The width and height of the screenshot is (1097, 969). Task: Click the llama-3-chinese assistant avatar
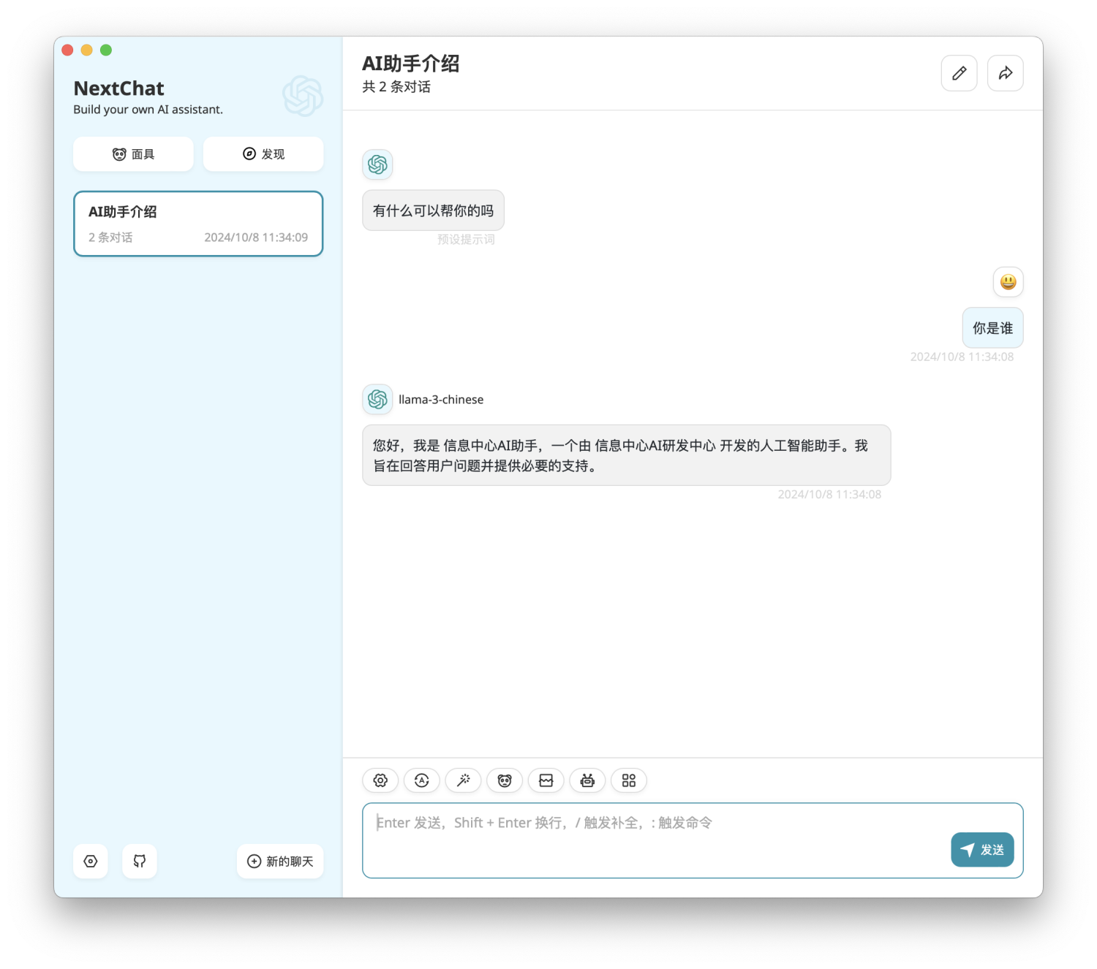click(377, 399)
